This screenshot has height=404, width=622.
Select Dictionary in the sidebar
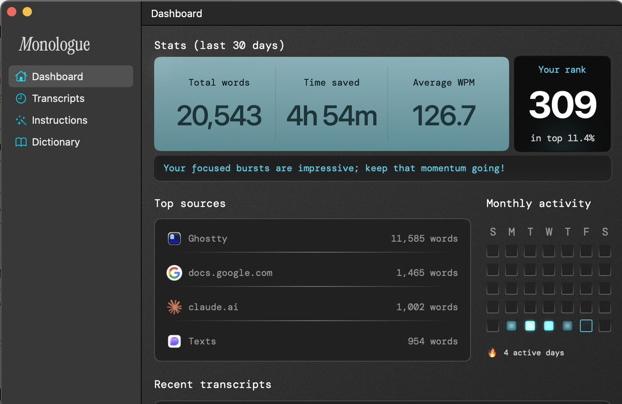pyautogui.click(x=71, y=142)
